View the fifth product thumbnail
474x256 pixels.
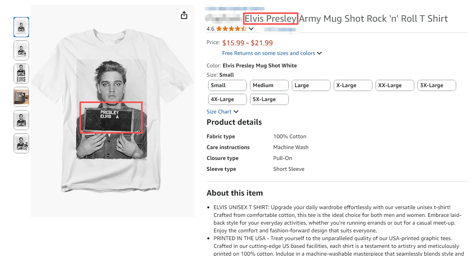21,120
